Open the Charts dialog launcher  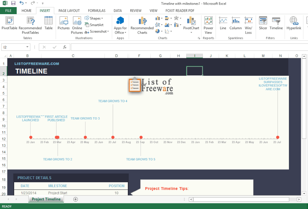[x=199, y=38]
